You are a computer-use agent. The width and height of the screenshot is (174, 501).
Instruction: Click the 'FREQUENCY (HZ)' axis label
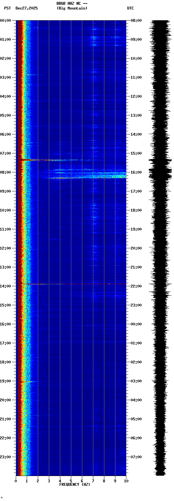pos(75,484)
